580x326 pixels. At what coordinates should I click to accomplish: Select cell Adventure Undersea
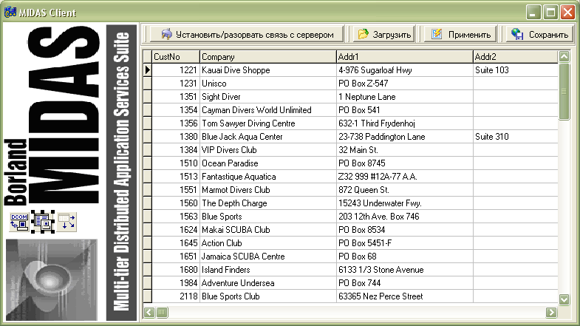[267, 283]
